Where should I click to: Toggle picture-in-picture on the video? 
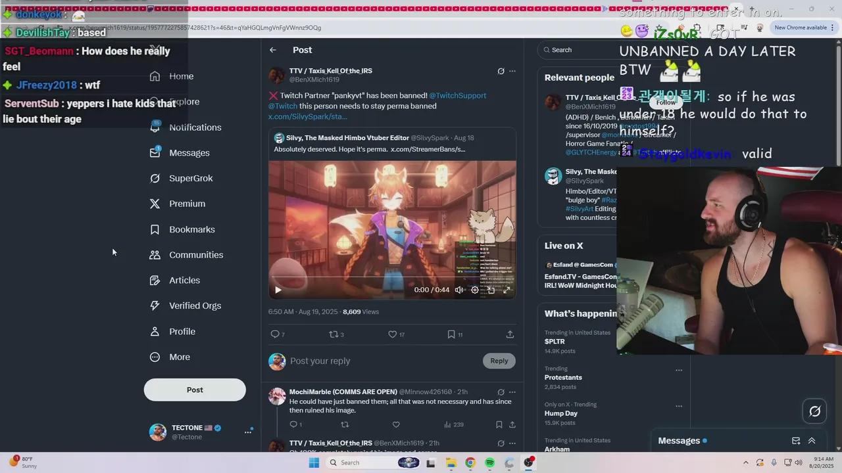pos(491,290)
